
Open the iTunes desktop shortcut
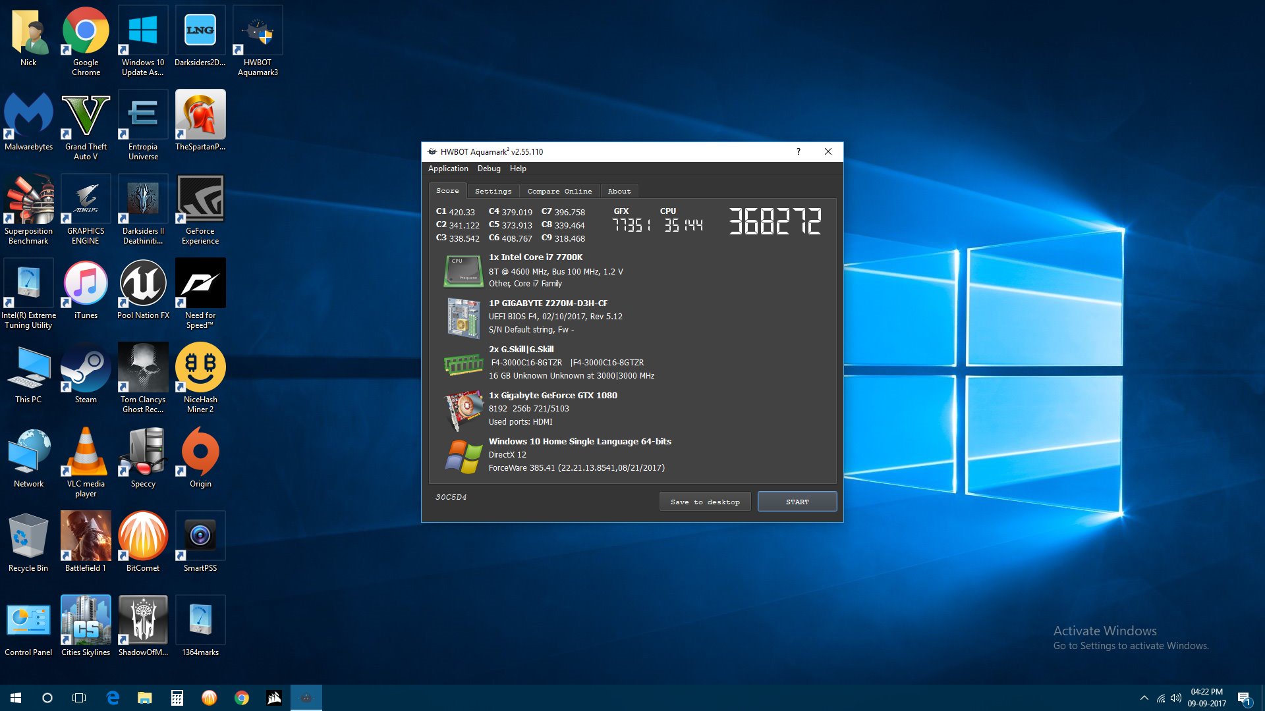tap(86, 289)
